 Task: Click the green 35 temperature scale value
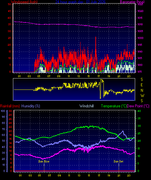pos(139,118)
